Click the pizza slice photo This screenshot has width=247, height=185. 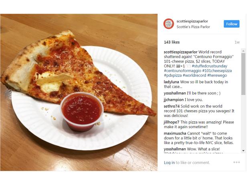click(79, 92)
